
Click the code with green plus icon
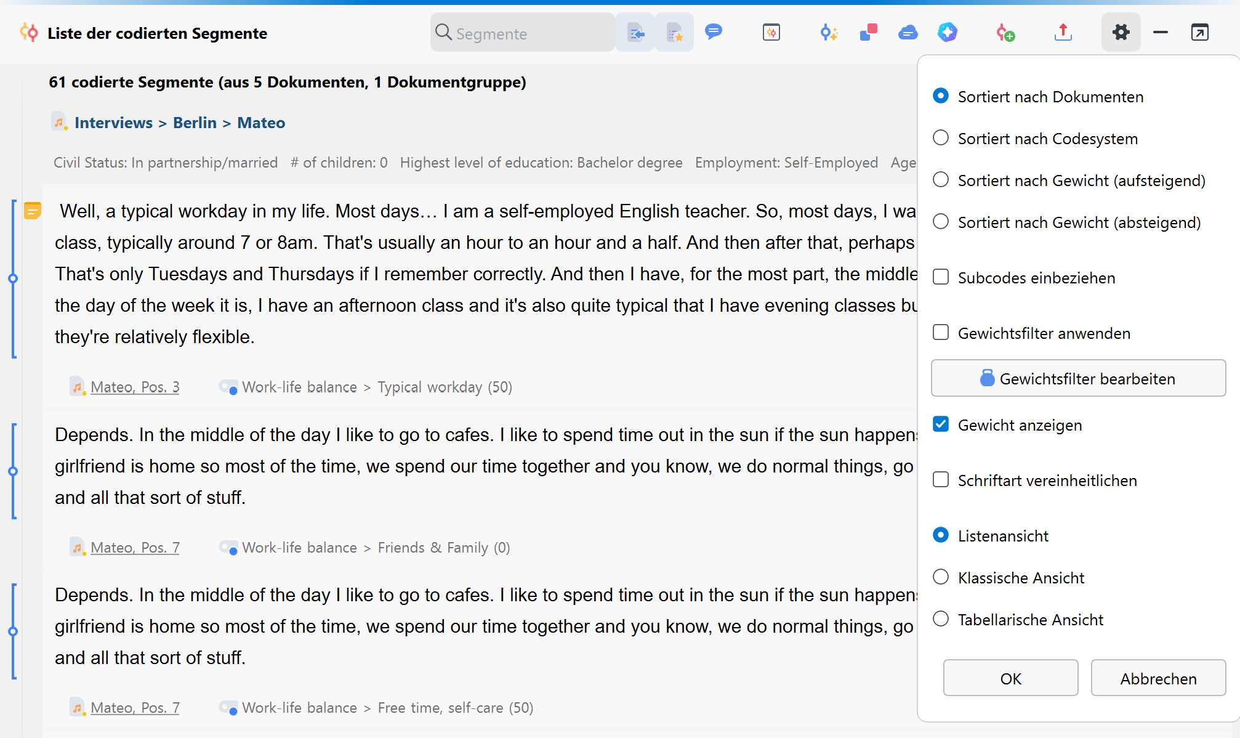pos(1005,32)
